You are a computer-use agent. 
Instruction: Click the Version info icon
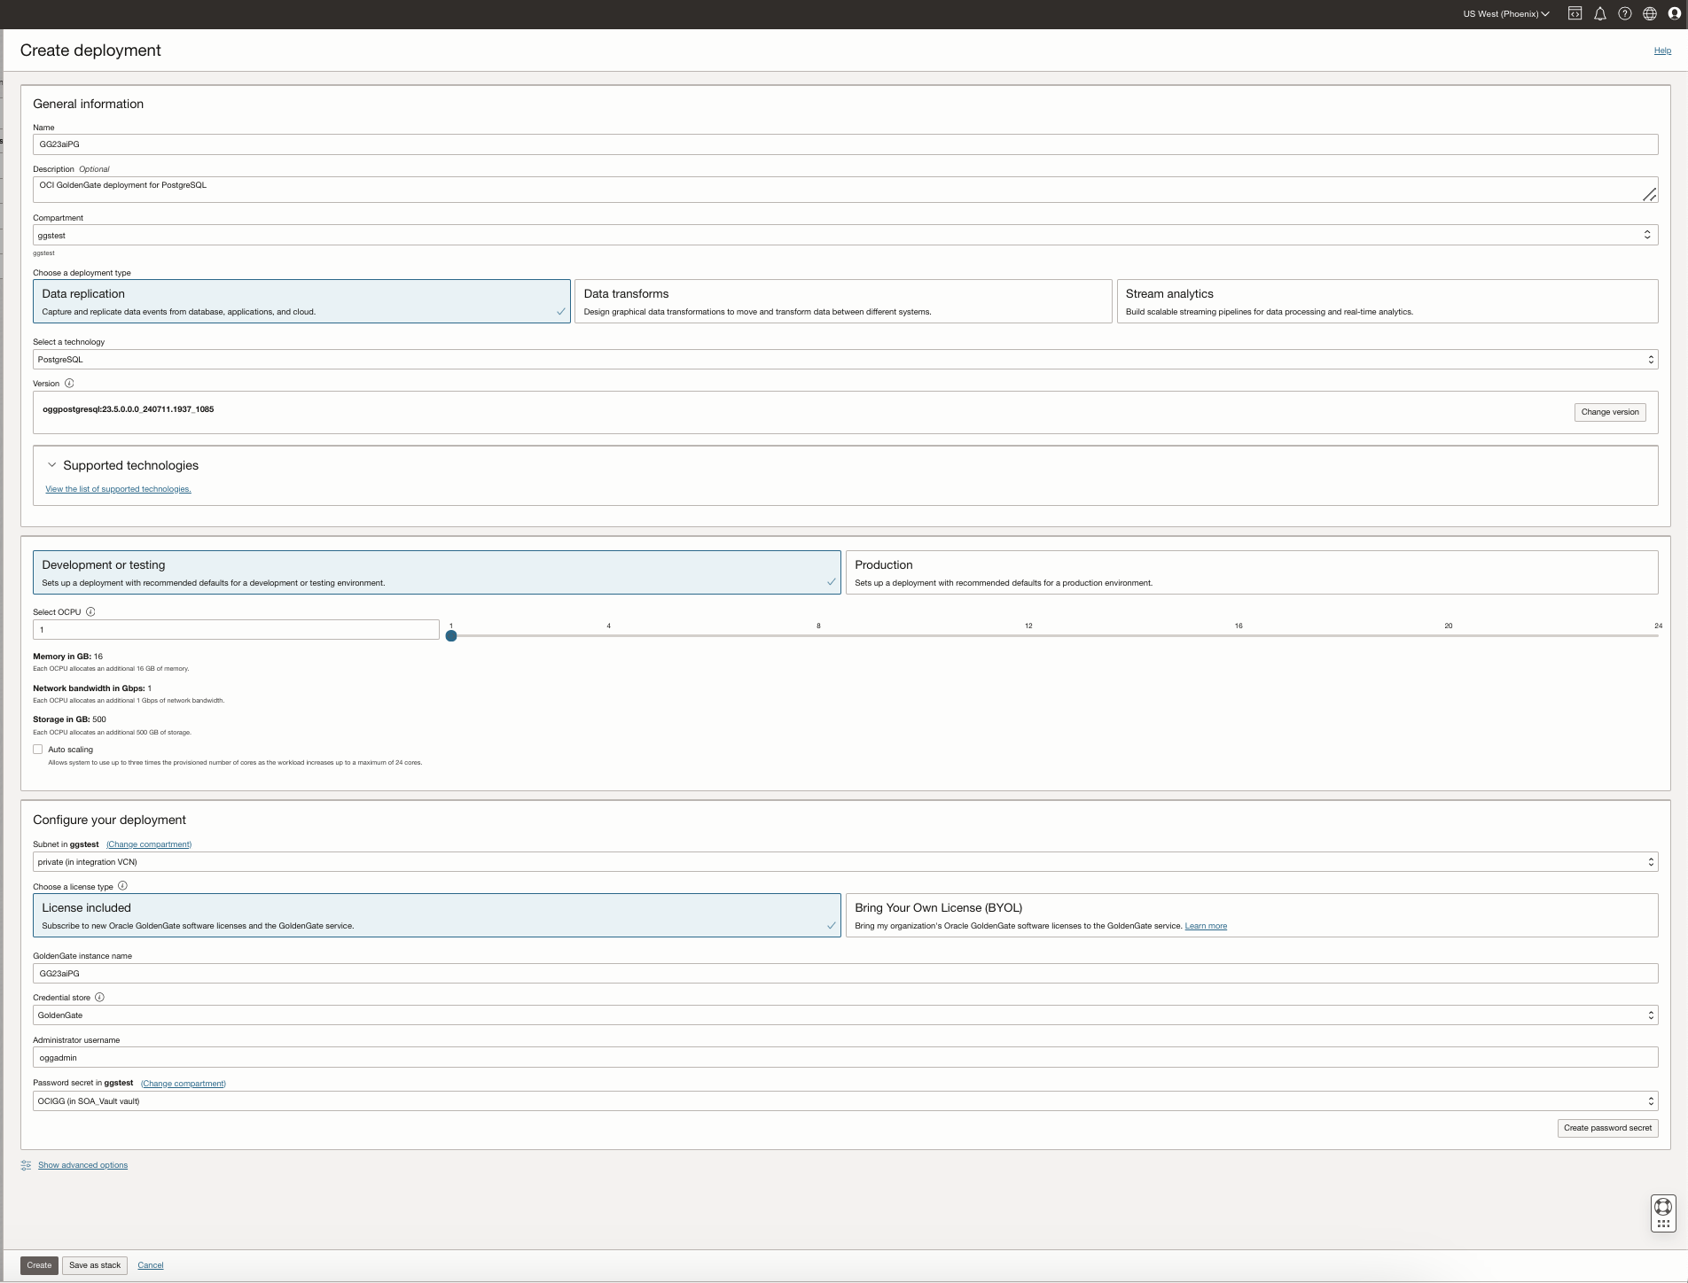(69, 384)
